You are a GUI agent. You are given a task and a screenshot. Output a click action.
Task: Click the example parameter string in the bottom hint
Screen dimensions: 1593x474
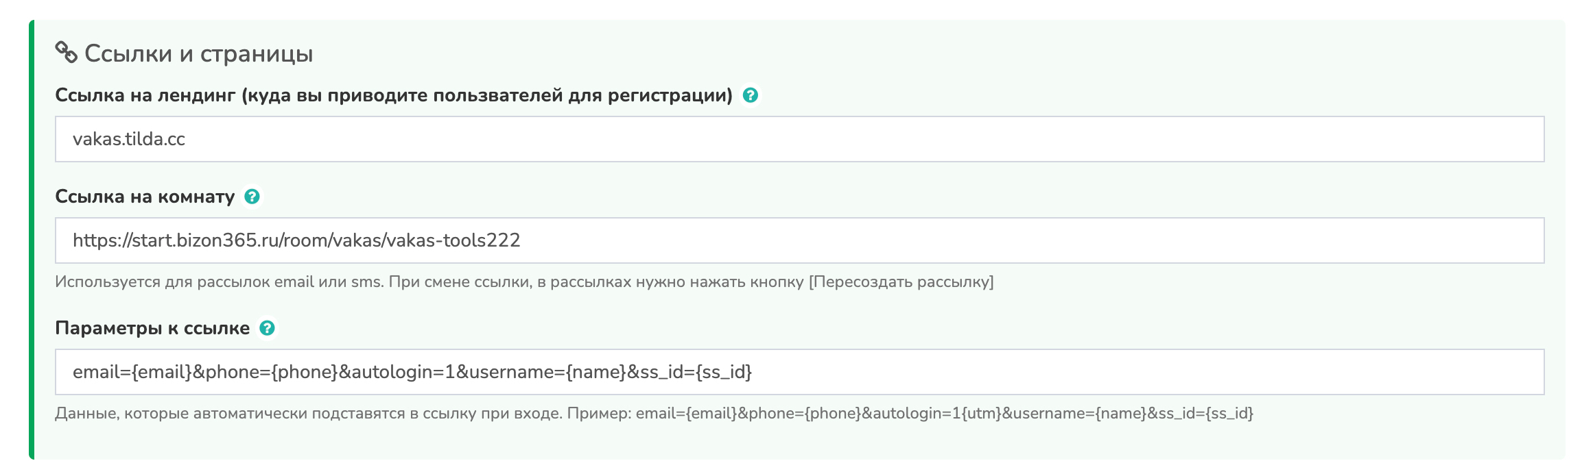pyautogui.click(x=944, y=413)
